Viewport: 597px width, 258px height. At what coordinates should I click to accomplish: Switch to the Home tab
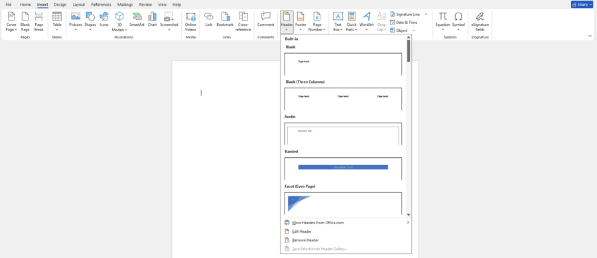(25, 5)
